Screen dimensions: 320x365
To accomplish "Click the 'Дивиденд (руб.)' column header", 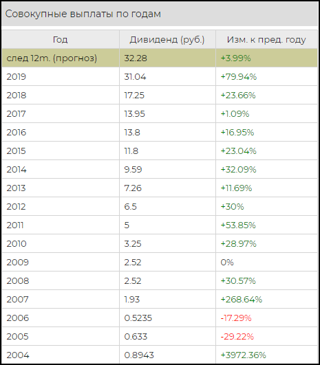I will point(167,40).
